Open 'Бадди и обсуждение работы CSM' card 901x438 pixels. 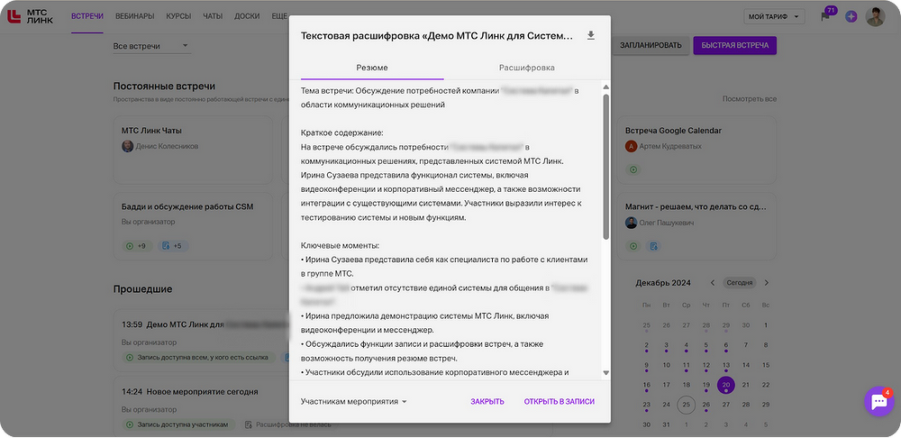[x=193, y=226]
